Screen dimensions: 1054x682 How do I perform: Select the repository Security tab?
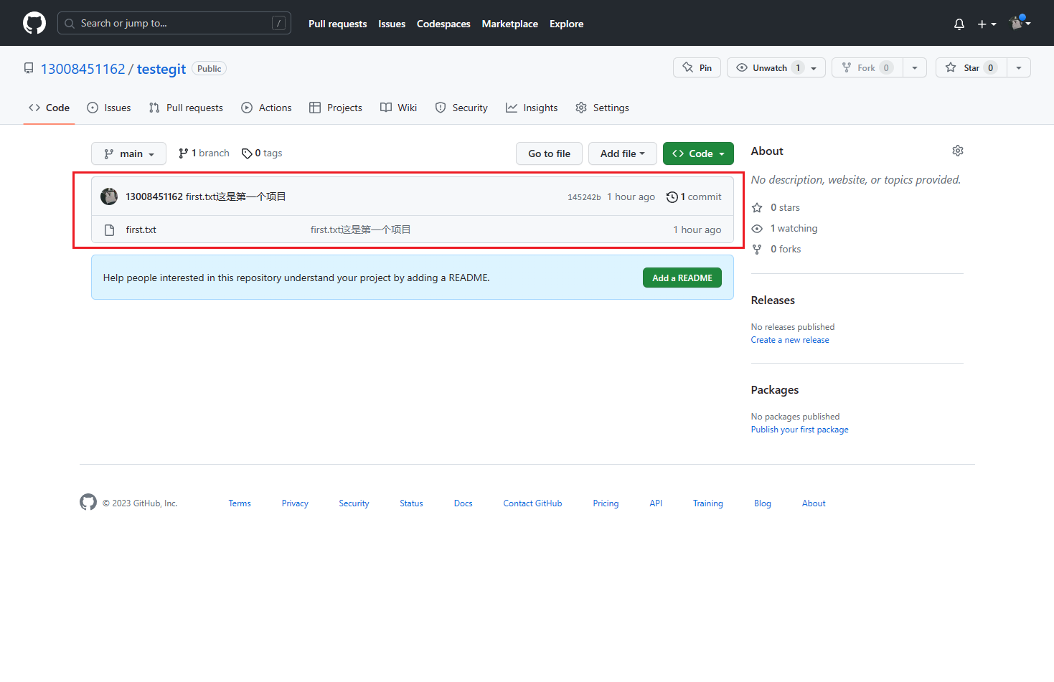pos(461,108)
